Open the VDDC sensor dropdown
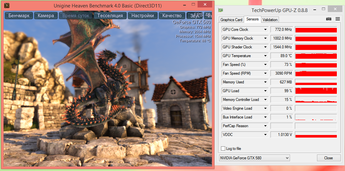 point(265,135)
